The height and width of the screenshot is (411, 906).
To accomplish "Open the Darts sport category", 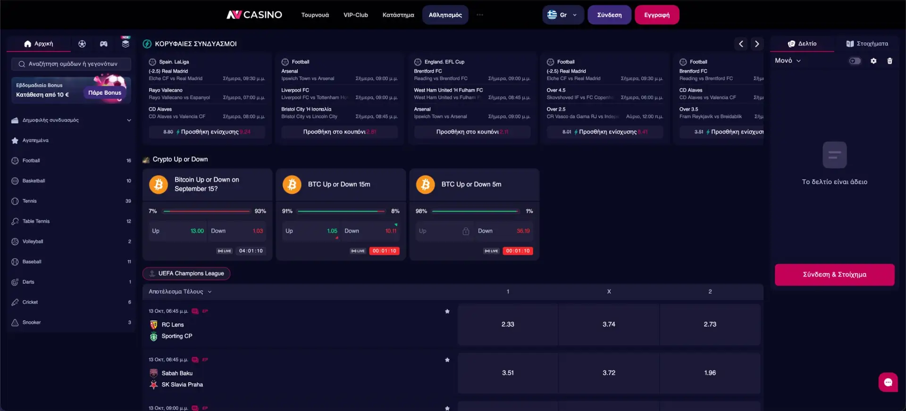I will [71, 282].
